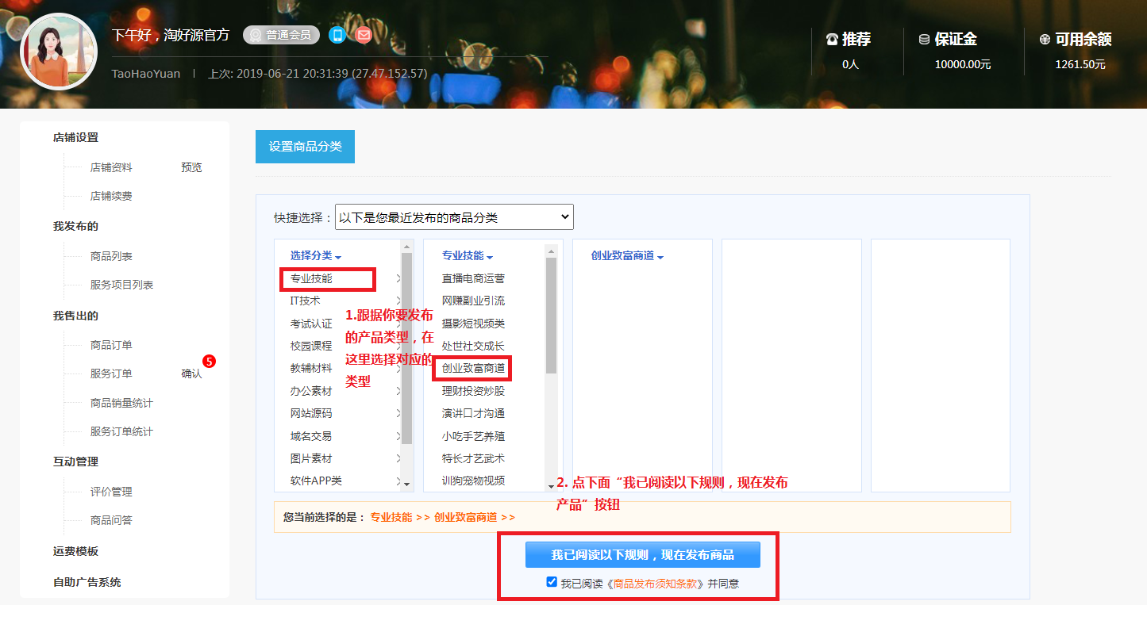Screen dimensions: 1147x632
Task: Click the blue mobile phone verification icon
Action: 337,35
